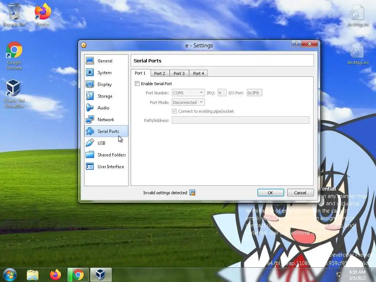Switch to the Port 1 tab

[x=140, y=73]
